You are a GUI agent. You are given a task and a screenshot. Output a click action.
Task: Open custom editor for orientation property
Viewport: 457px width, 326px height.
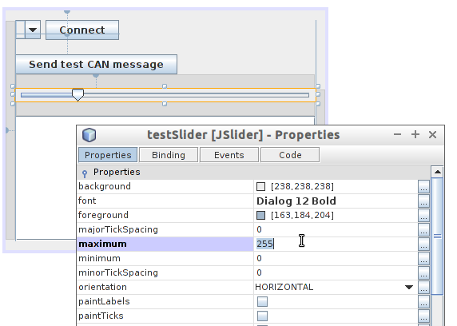point(423,287)
